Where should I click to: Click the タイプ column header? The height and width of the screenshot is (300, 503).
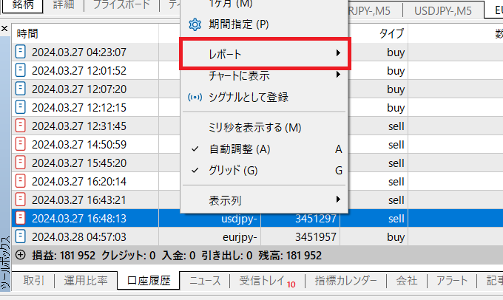pyautogui.click(x=391, y=34)
